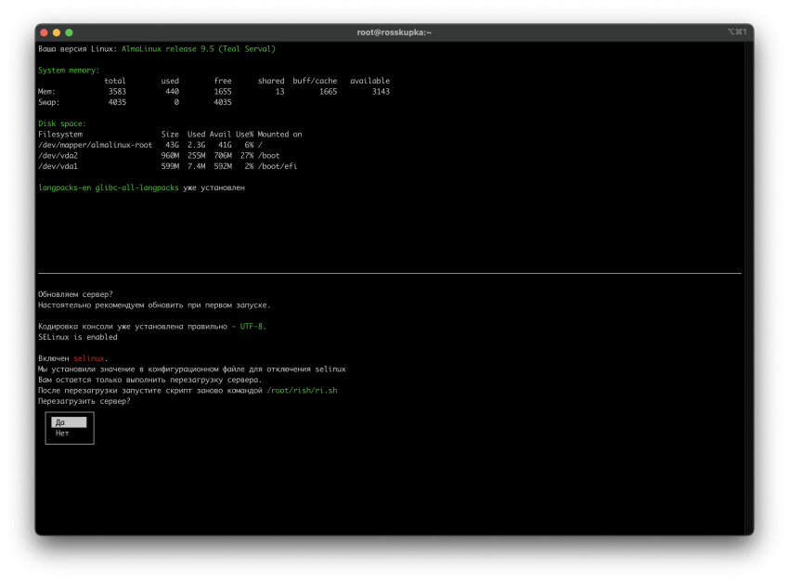Click the Mem total value 3583

tap(117, 92)
